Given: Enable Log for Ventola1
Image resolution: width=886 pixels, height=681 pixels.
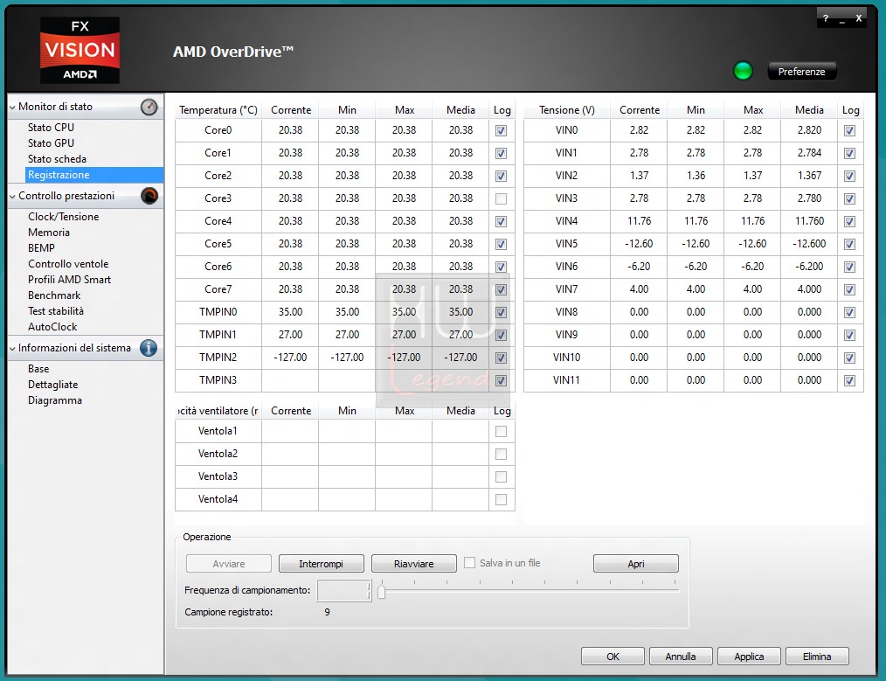Looking at the screenshot, I should (x=501, y=432).
